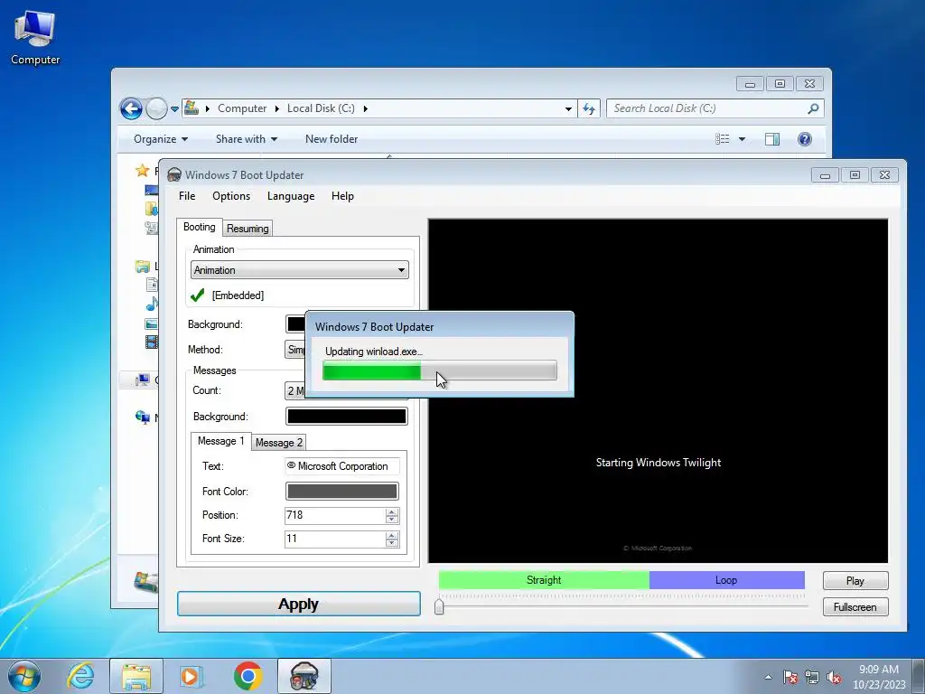This screenshot has height=694, width=925.
Task: Open the view options dropdown arrow
Action: (743, 139)
